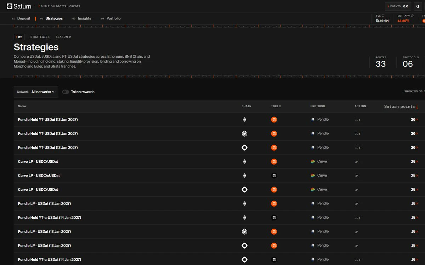The width and height of the screenshot is (425, 265).
Task: Click Pendle protocol icon in first row
Action: point(313,120)
